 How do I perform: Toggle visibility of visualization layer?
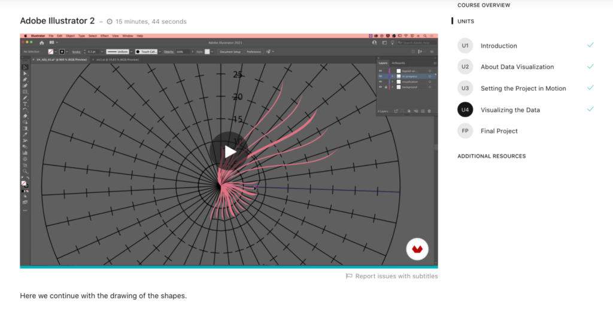[x=380, y=82]
